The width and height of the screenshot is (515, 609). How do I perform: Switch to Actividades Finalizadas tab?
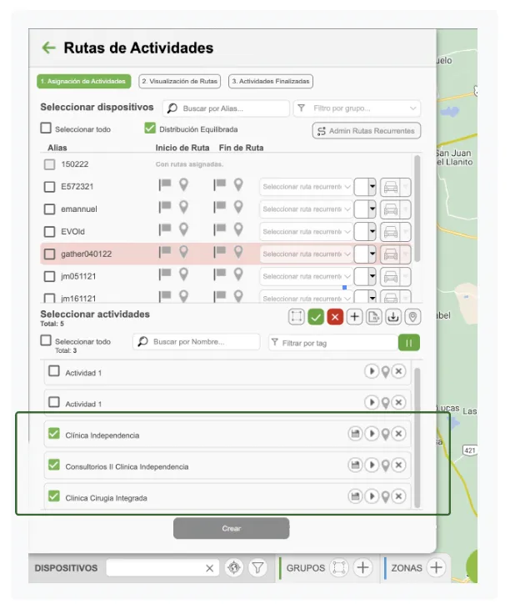[x=271, y=81]
